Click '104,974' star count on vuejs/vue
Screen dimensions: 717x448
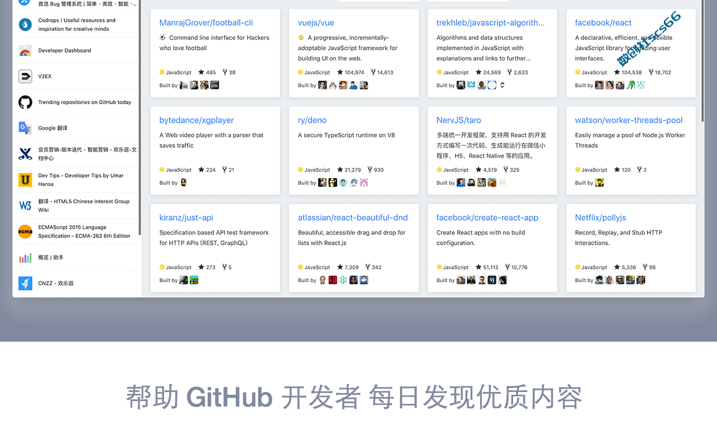[x=354, y=72]
